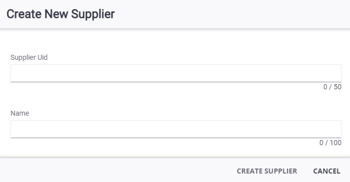Click the CANCEL button

pyautogui.click(x=327, y=171)
